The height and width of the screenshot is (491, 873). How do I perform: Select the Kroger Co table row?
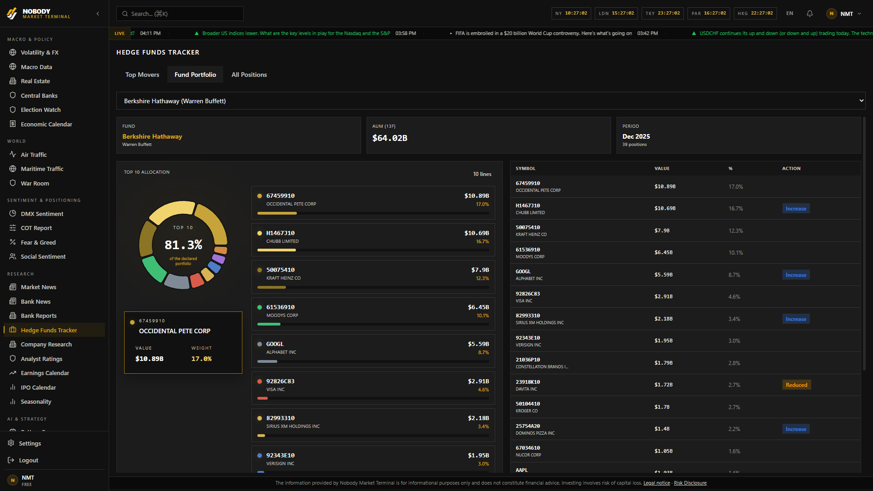pyautogui.click(x=686, y=407)
